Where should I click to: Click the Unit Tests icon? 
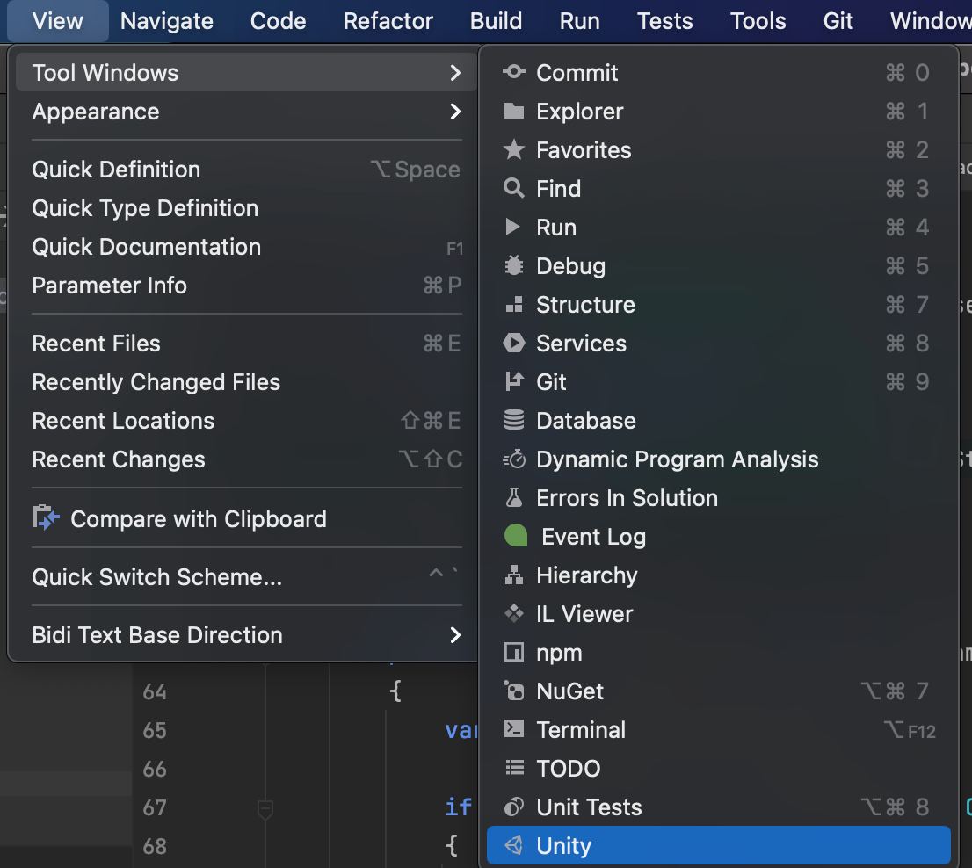coord(514,807)
